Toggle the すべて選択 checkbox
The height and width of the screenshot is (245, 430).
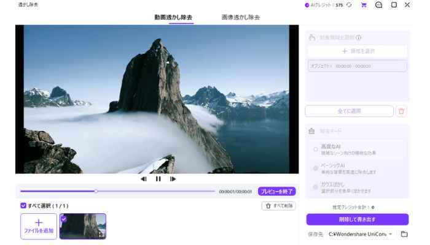coord(23,206)
